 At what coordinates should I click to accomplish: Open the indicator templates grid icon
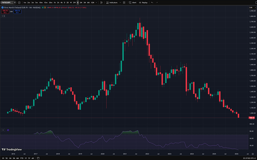click(x=124, y=3)
